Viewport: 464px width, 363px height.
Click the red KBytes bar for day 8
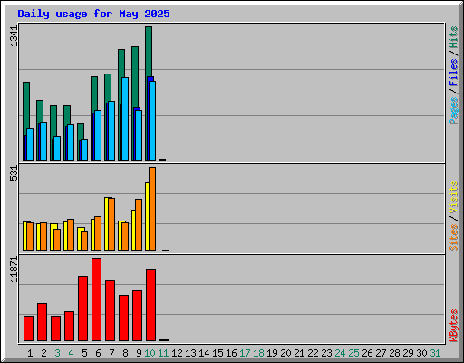124,319
